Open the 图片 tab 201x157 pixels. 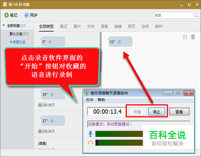click(77, 26)
